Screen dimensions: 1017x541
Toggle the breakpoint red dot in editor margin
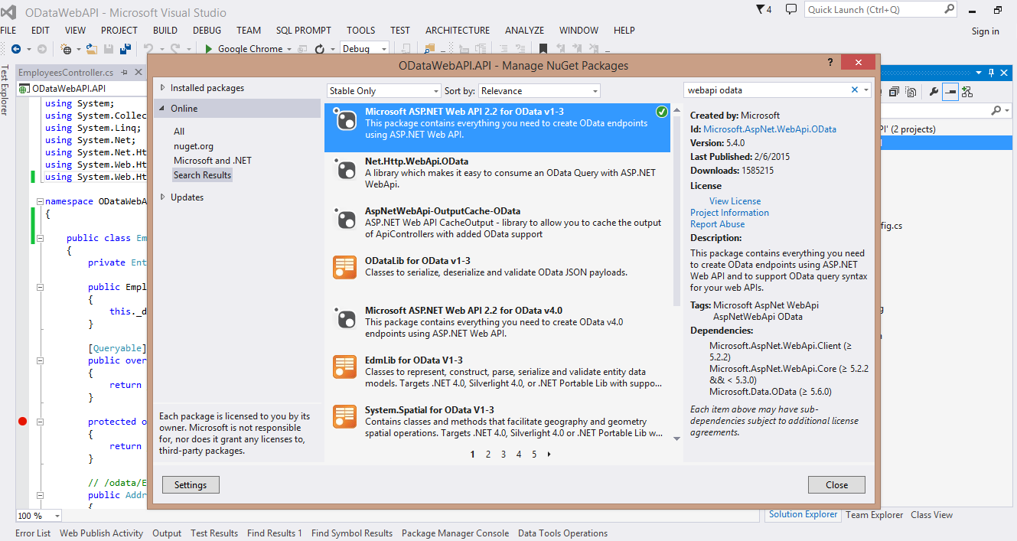coord(22,422)
